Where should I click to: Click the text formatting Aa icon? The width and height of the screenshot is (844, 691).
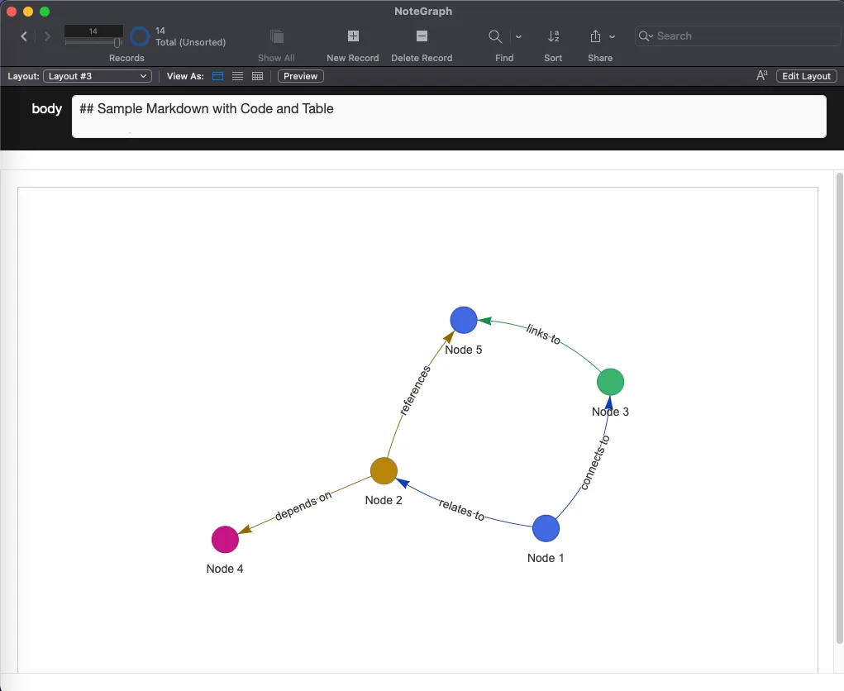pyautogui.click(x=762, y=76)
